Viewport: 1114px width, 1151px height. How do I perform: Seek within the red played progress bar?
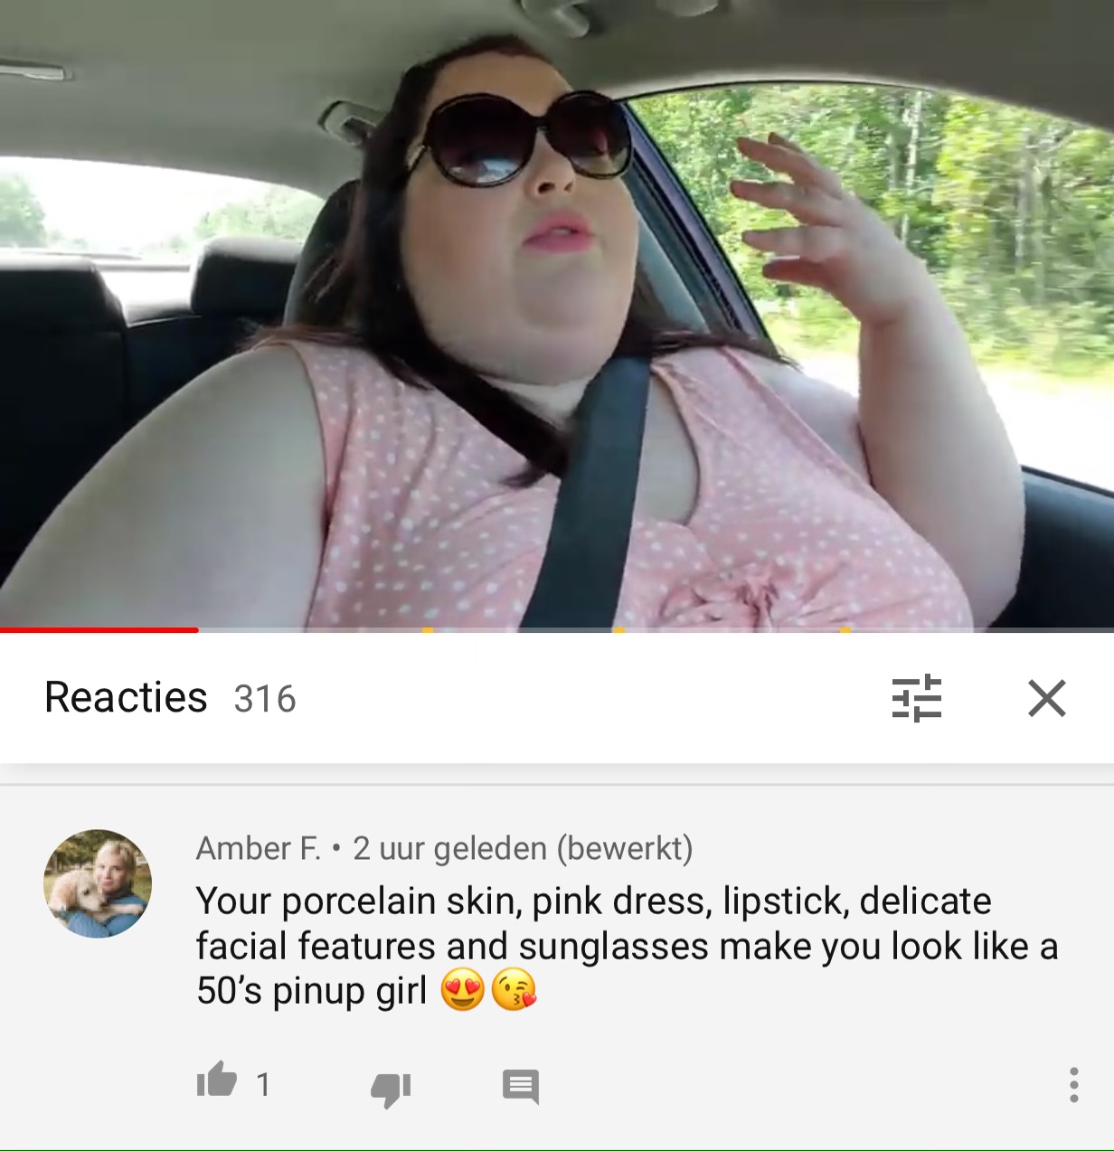pos(99,629)
